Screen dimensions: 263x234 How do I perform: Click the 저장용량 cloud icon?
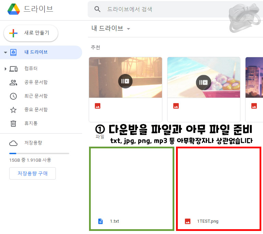tap(13, 143)
